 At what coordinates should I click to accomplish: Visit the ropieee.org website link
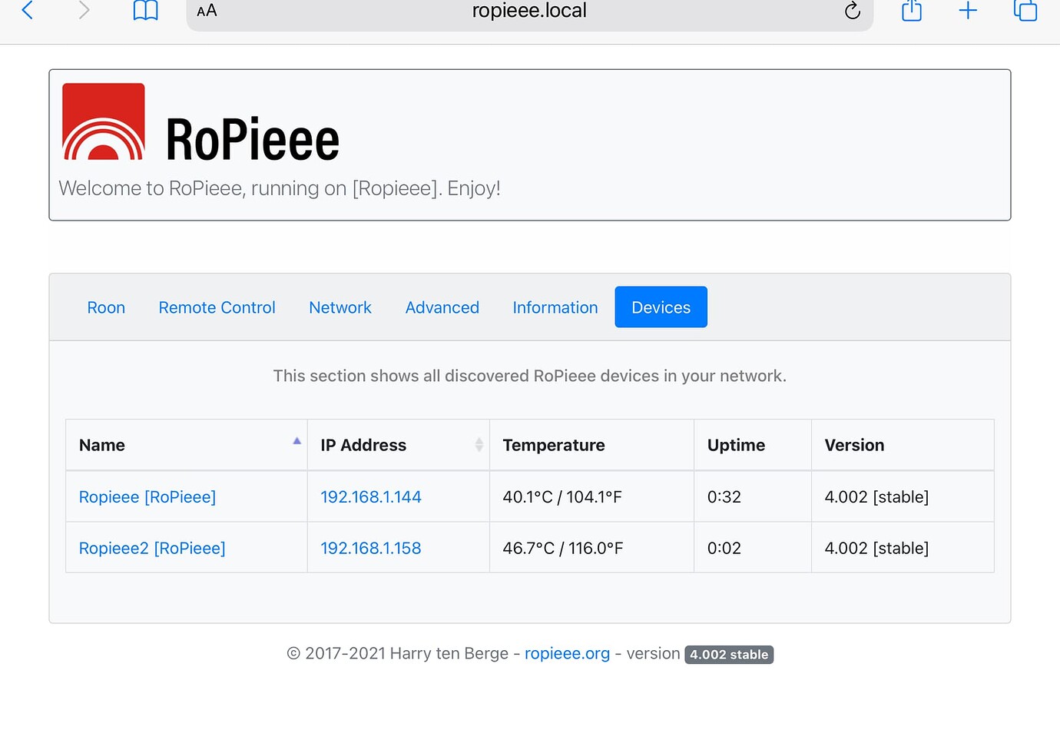tap(567, 653)
